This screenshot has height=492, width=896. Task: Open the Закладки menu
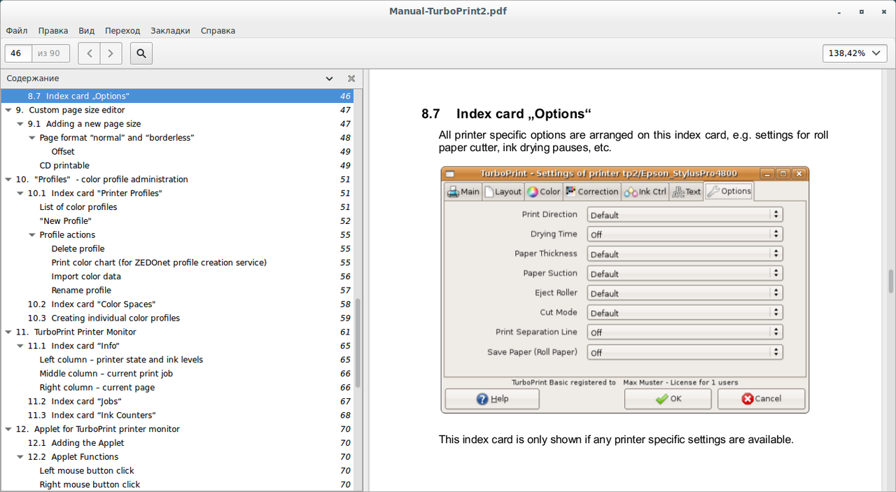pyautogui.click(x=170, y=31)
